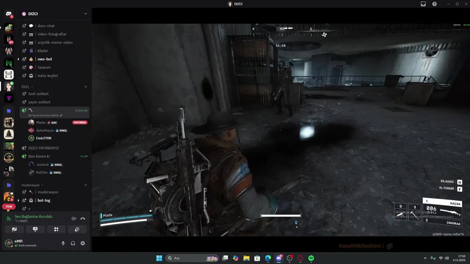
Task: Open the green N logo server
Action: coord(9,63)
